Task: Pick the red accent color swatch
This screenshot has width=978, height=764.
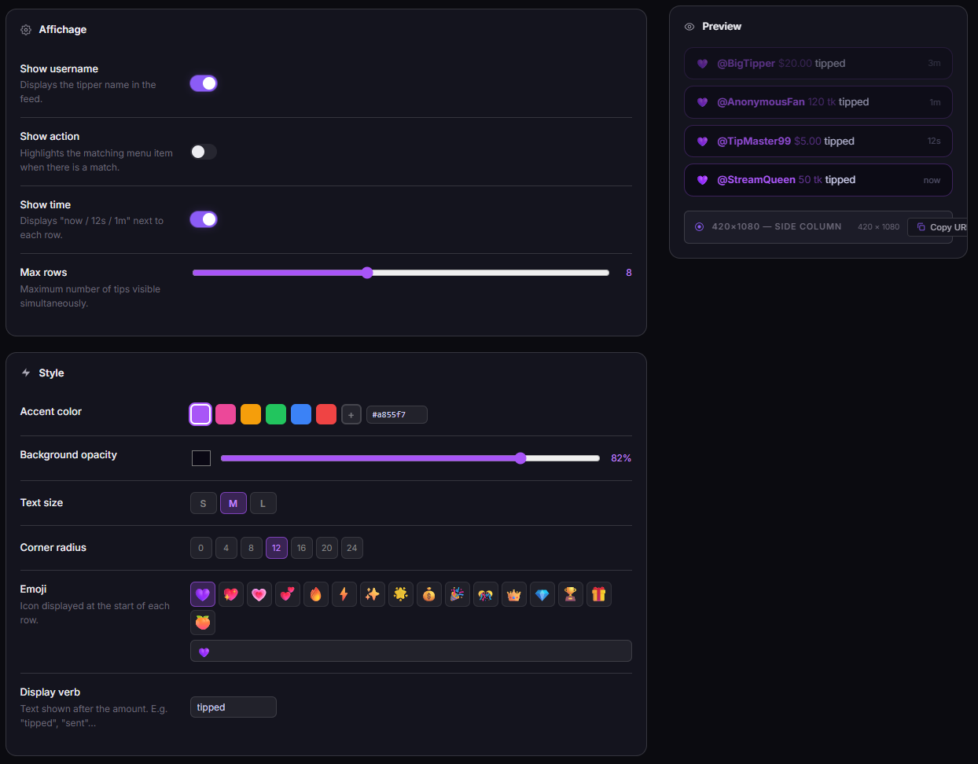Action: [x=326, y=414]
